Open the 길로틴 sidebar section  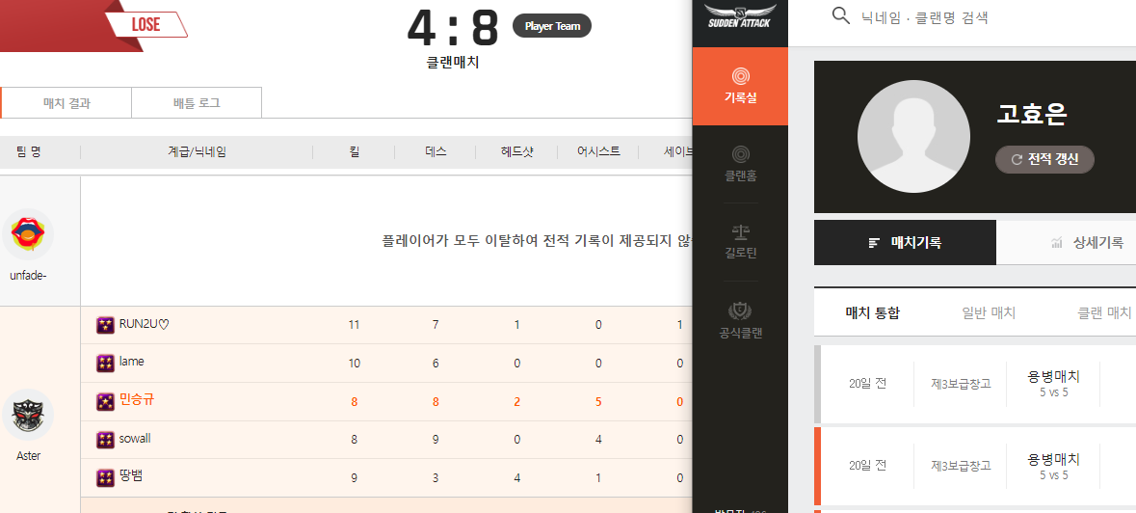point(739,241)
